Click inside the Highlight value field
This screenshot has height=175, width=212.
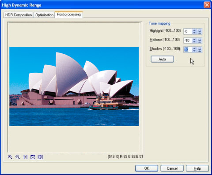pyautogui.click(x=188, y=32)
